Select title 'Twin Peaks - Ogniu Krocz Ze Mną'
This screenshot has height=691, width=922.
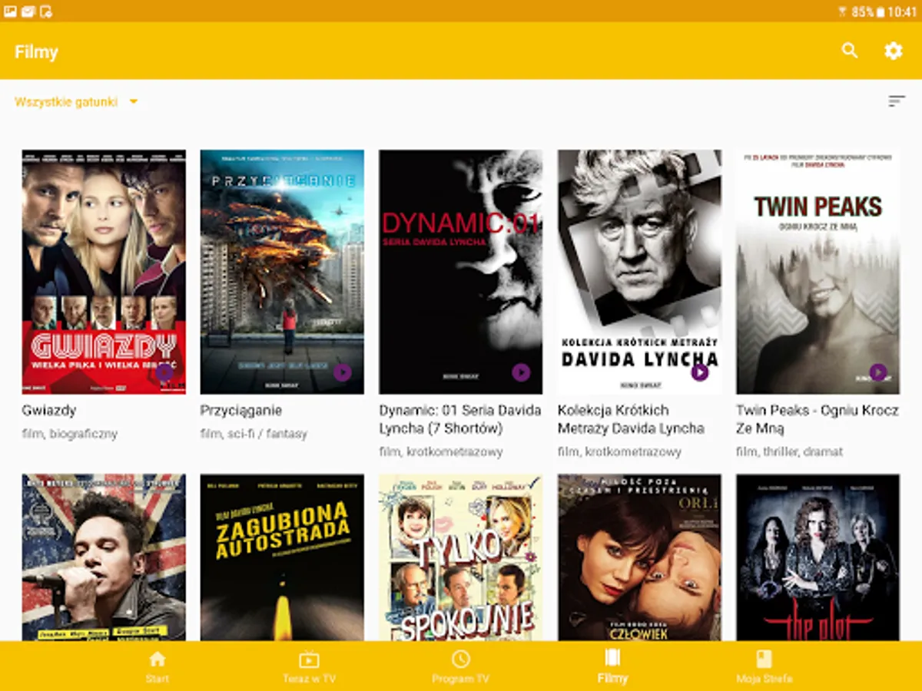point(817,419)
